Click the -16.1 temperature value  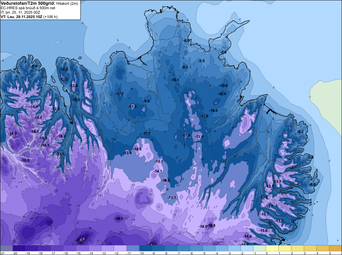[35, 132]
